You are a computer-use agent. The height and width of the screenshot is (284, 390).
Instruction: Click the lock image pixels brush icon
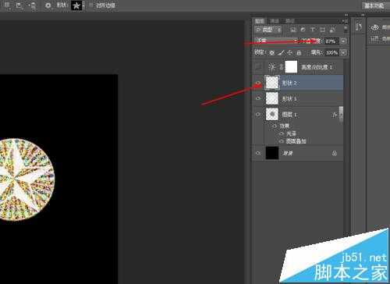[281, 53]
